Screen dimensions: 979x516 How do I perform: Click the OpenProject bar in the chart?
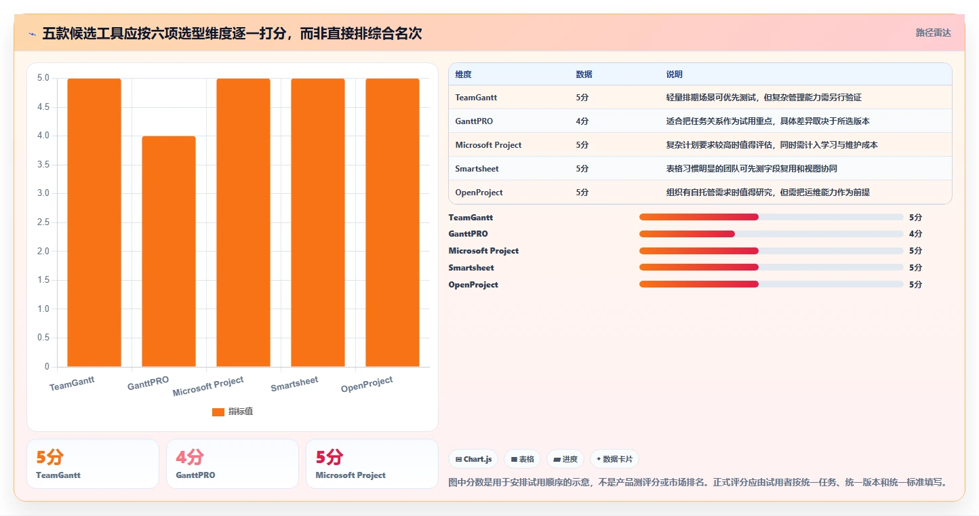click(x=393, y=222)
